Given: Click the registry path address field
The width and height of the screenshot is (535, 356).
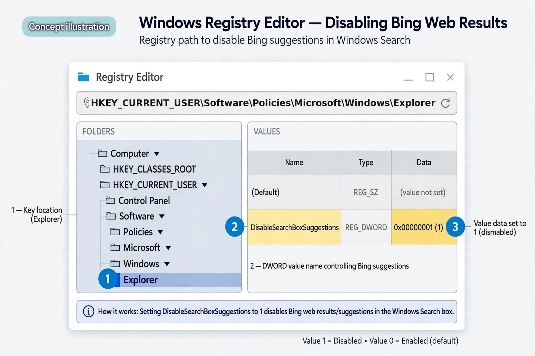Looking at the screenshot, I should [x=266, y=103].
